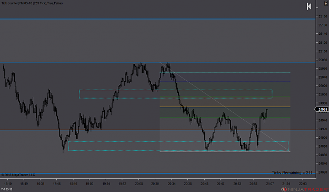Click the 22:03 time axis label
Viewport: 329px width, 192px height.
point(303,184)
